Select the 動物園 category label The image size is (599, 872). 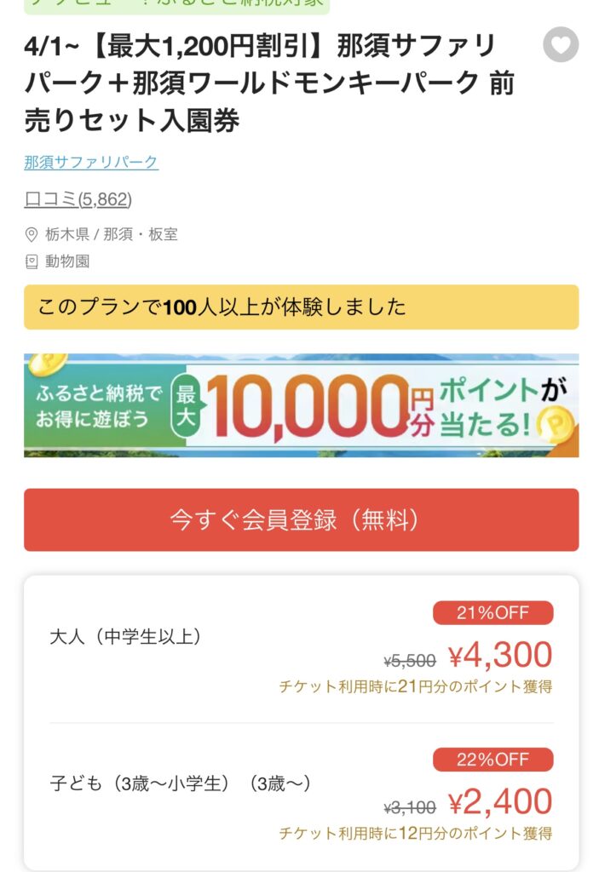[67, 261]
